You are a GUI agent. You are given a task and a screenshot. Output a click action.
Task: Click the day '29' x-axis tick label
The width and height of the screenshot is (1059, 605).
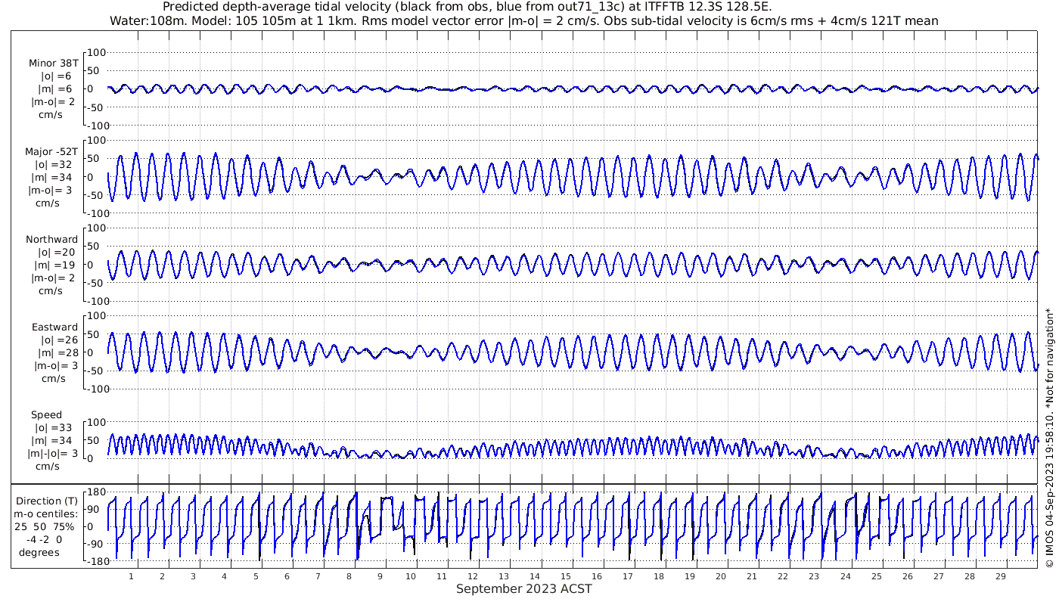[x=1000, y=576]
